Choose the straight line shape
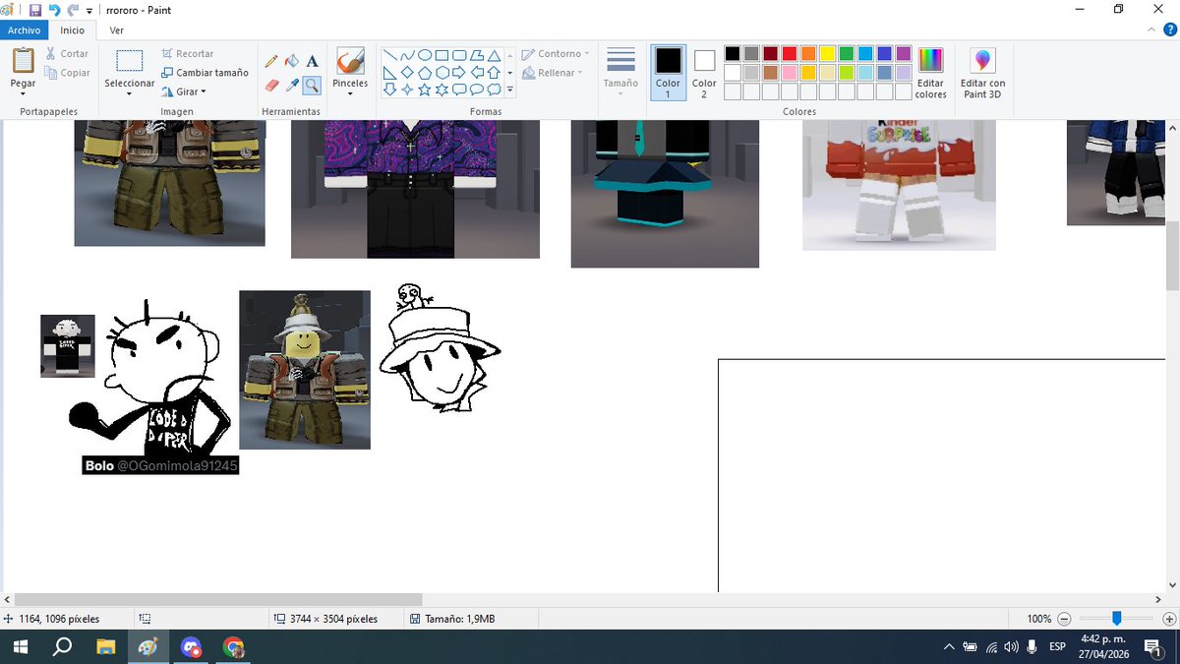This screenshot has height=664, width=1180. click(389, 55)
